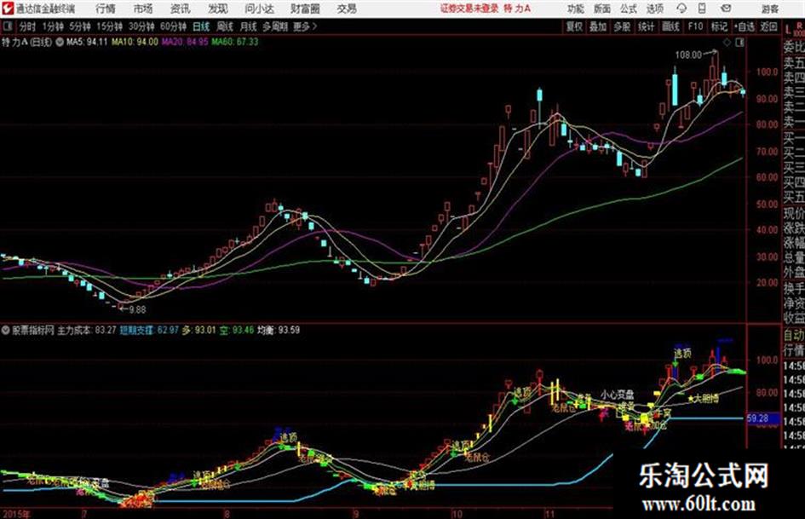
Task: Open the 市场 menu
Action: [x=143, y=9]
